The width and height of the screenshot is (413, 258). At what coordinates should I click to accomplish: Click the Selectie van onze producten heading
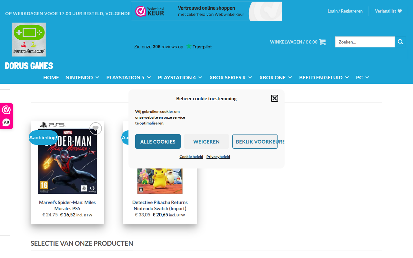pos(82,243)
